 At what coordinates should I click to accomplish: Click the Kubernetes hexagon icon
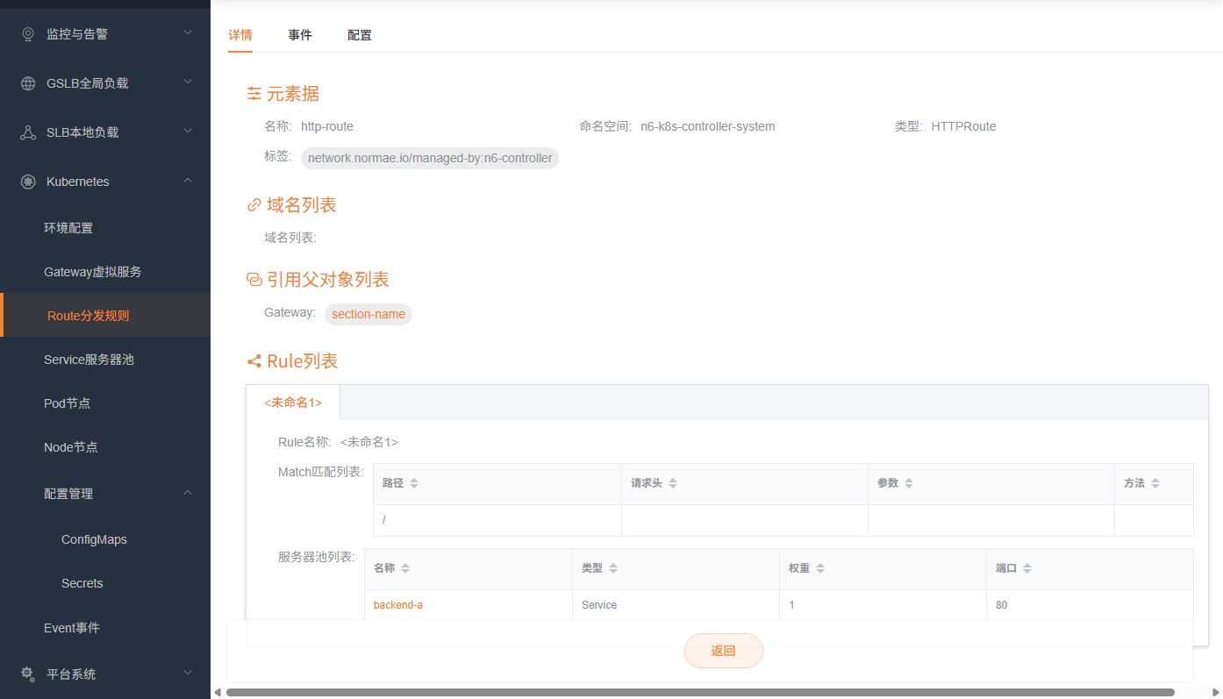pos(28,182)
